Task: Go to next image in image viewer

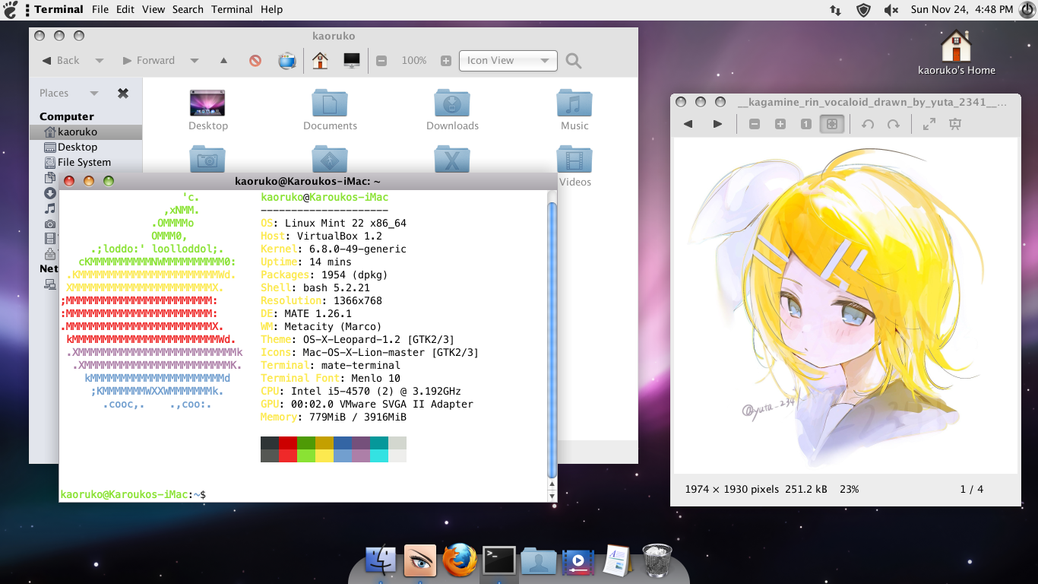Action: tap(717, 124)
